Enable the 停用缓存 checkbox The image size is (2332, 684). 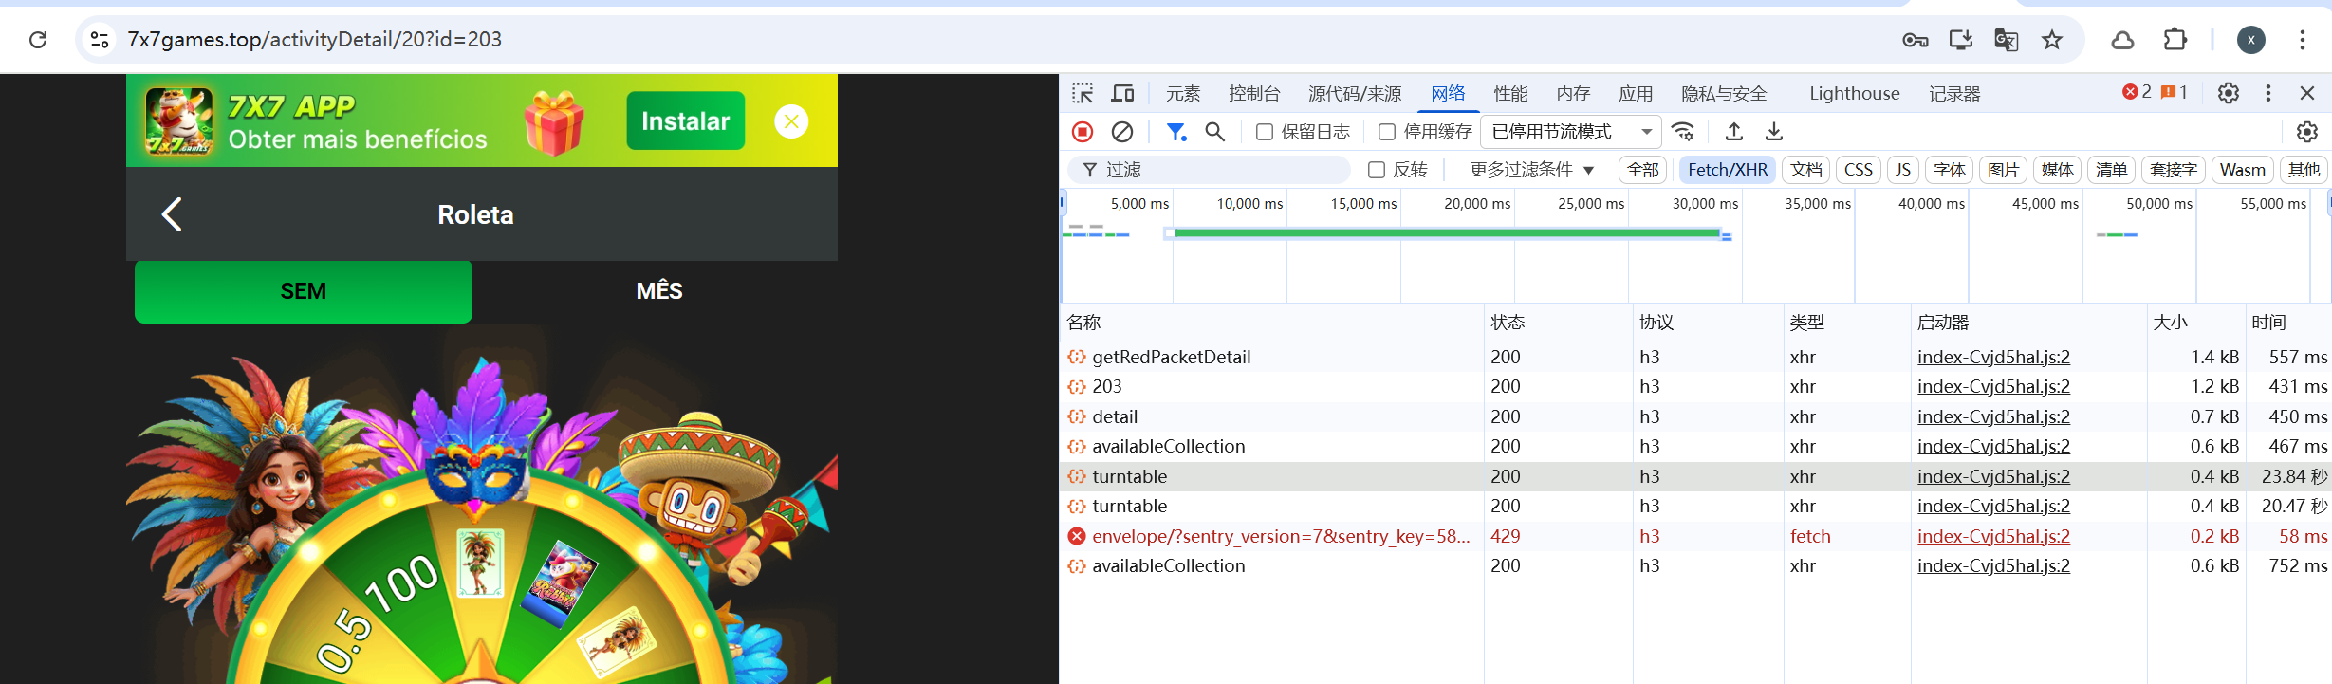(1387, 132)
